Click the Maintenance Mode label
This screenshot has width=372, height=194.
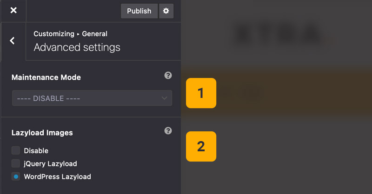click(46, 78)
